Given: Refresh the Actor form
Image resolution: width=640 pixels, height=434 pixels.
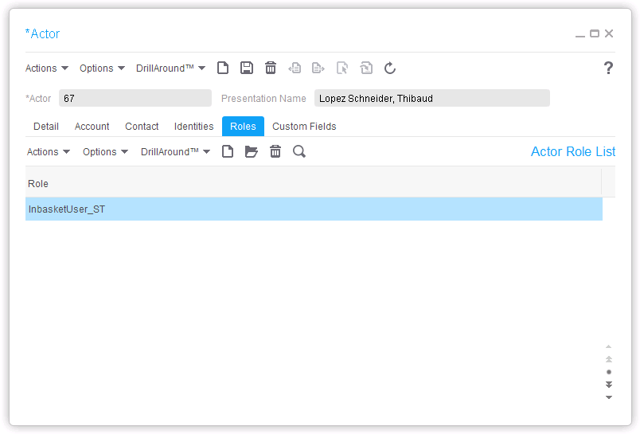Looking at the screenshot, I should (x=390, y=68).
